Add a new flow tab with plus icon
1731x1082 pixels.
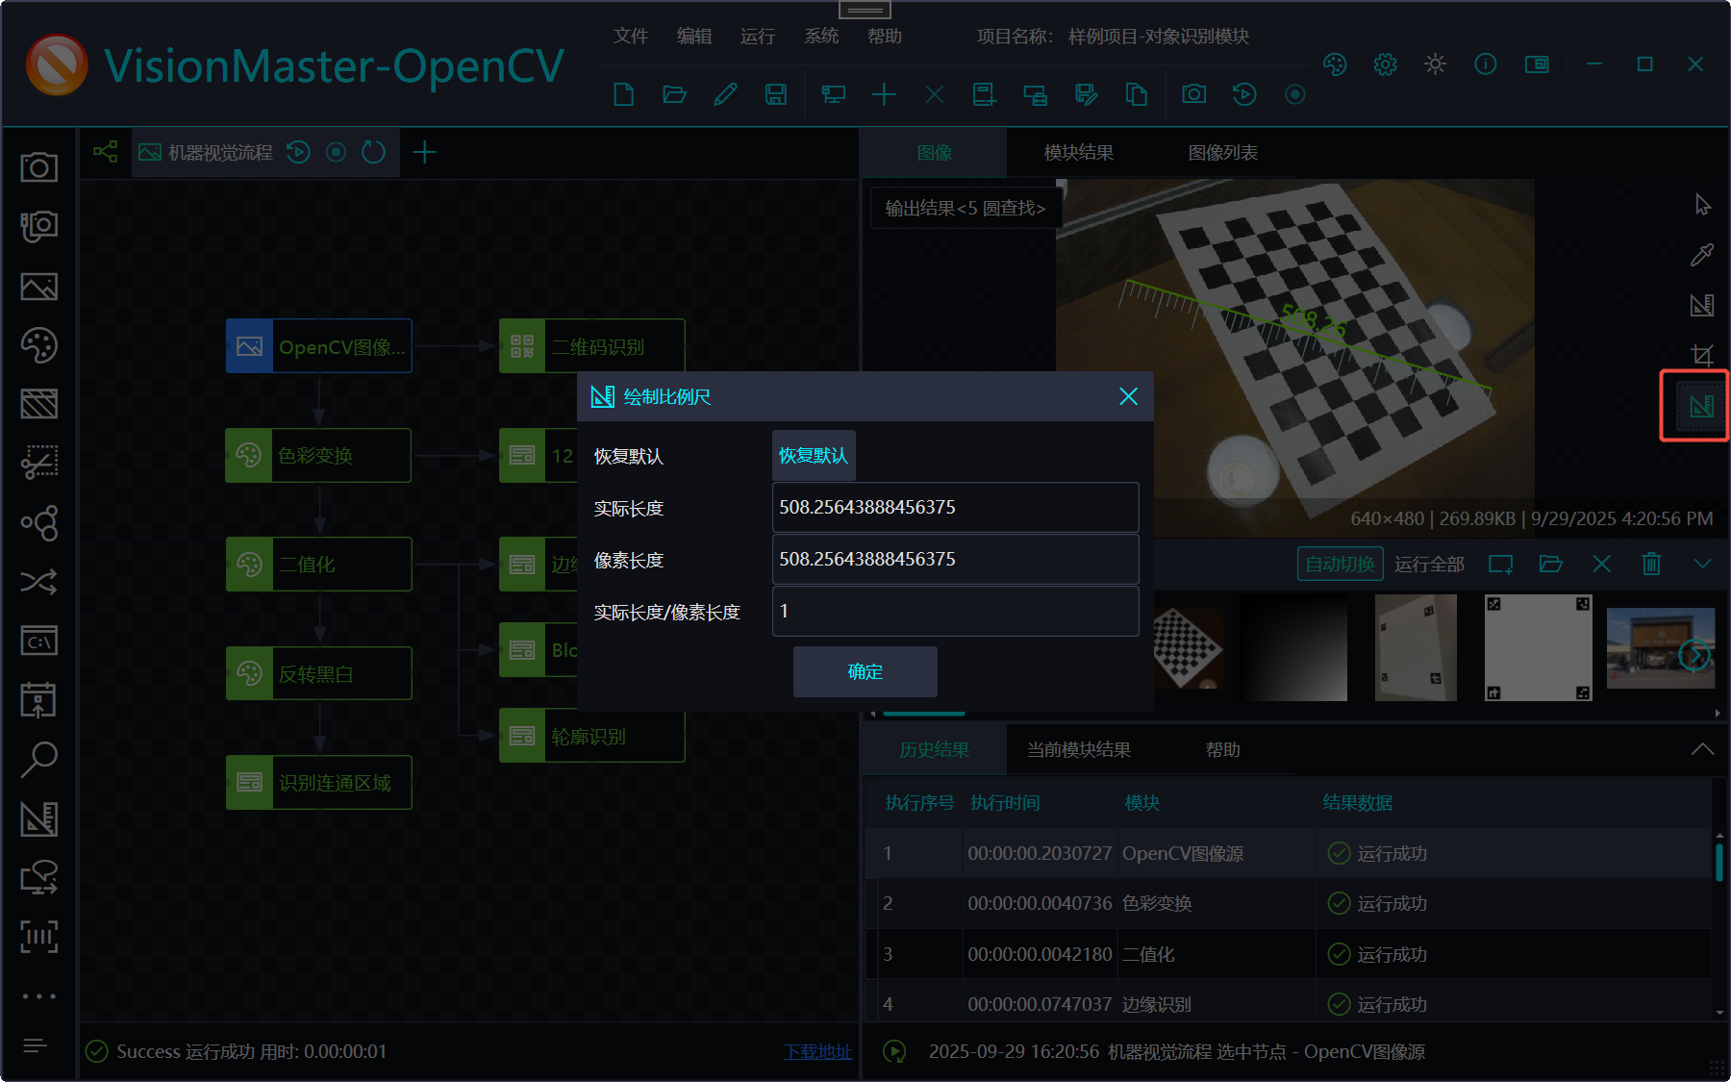tap(424, 152)
